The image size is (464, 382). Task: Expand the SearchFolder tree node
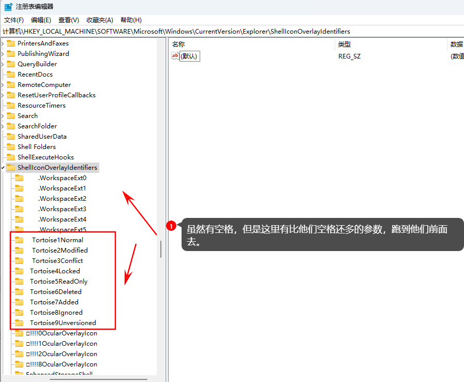(x=3, y=126)
